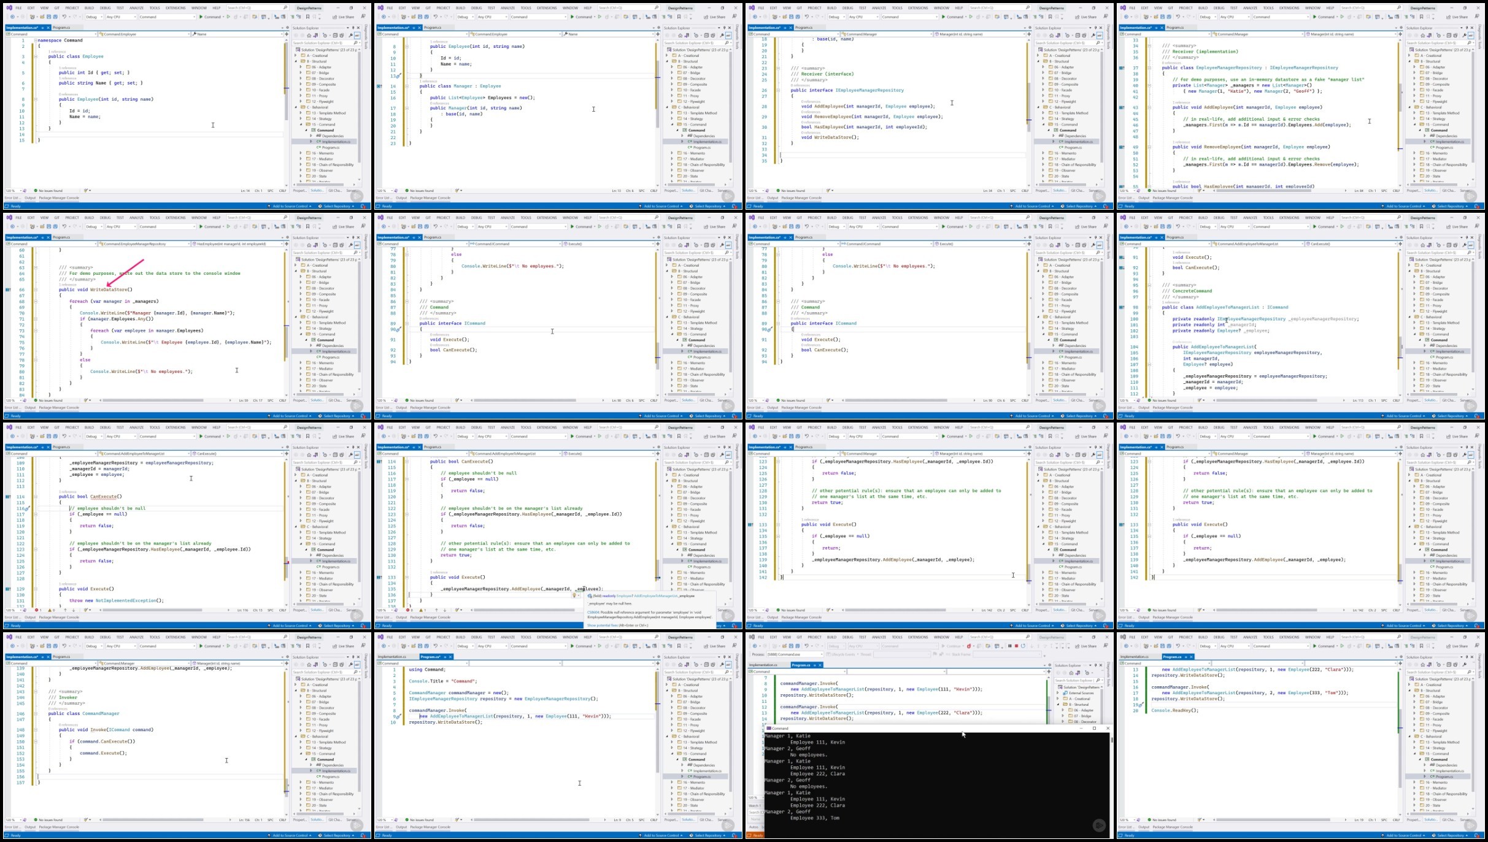Switch to the Watch 1 tab
1488x842 pixels.
[755, 806]
